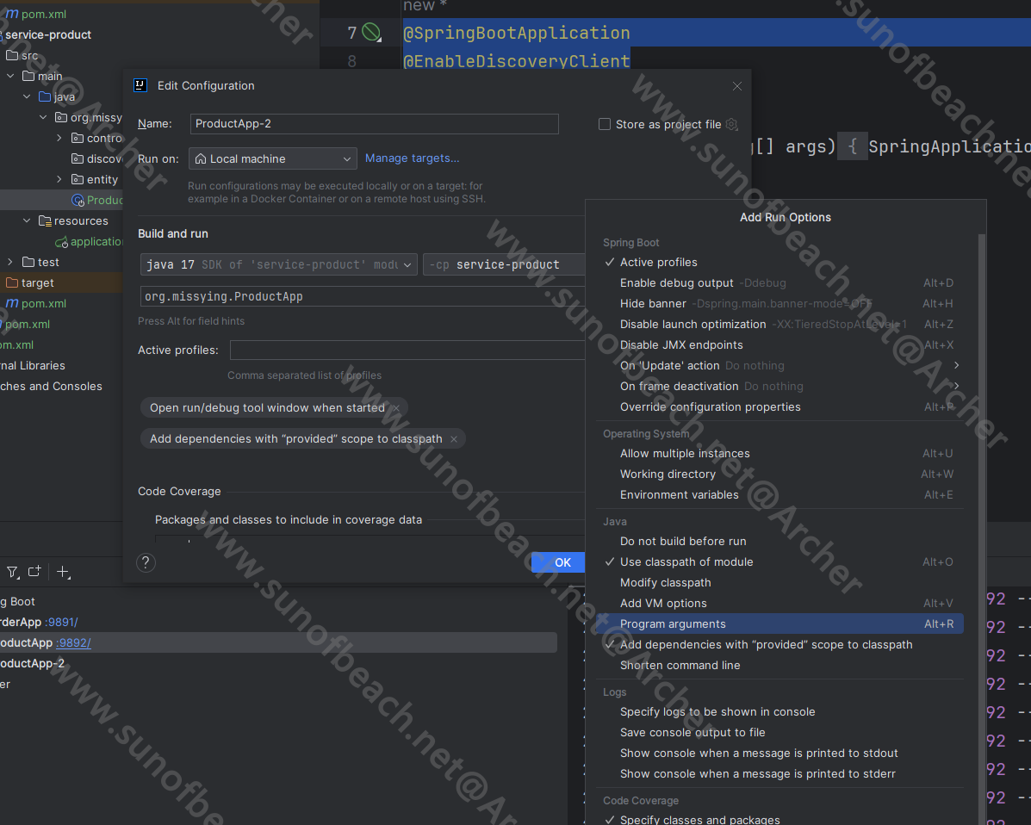This screenshot has height=825, width=1031.
Task: Click the filter icon in Services toolbar
Action: (13, 572)
